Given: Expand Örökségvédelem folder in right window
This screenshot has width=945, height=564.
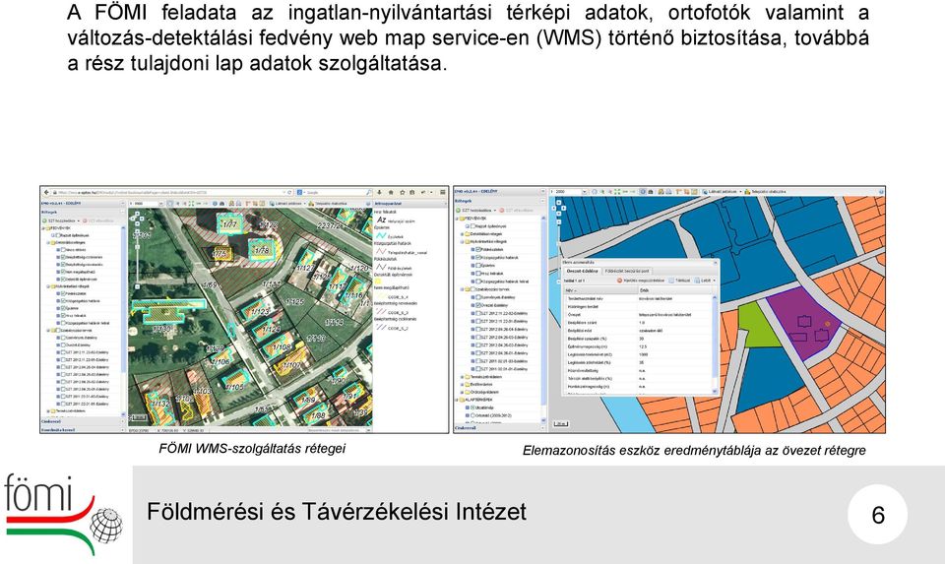Looking at the screenshot, I should pyautogui.click(x=463, y=393).
